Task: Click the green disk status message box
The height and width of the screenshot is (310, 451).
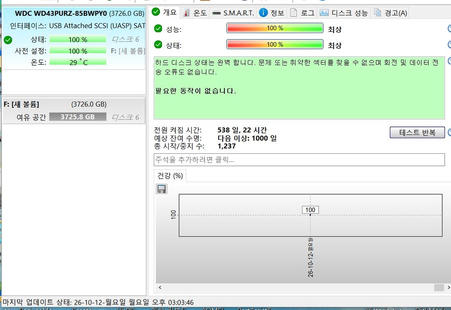Action: [299, 88]
